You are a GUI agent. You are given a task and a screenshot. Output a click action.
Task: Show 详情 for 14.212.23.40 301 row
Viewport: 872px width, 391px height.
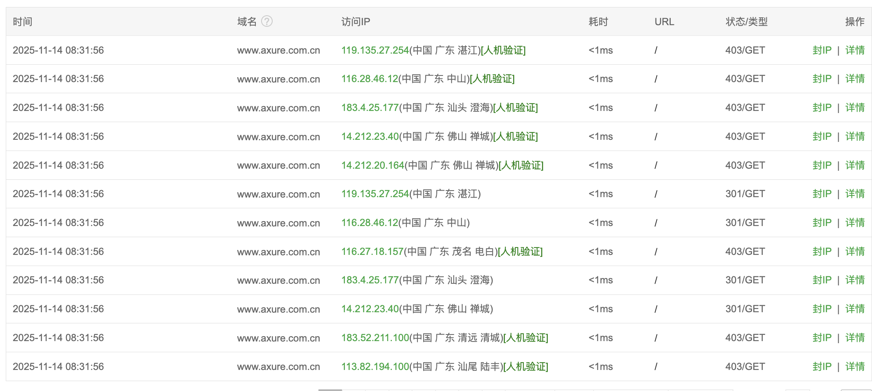click(855, 309)
